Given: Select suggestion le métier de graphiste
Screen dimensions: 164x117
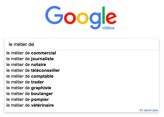Looking at the screenshot, I should click(82, 88).
